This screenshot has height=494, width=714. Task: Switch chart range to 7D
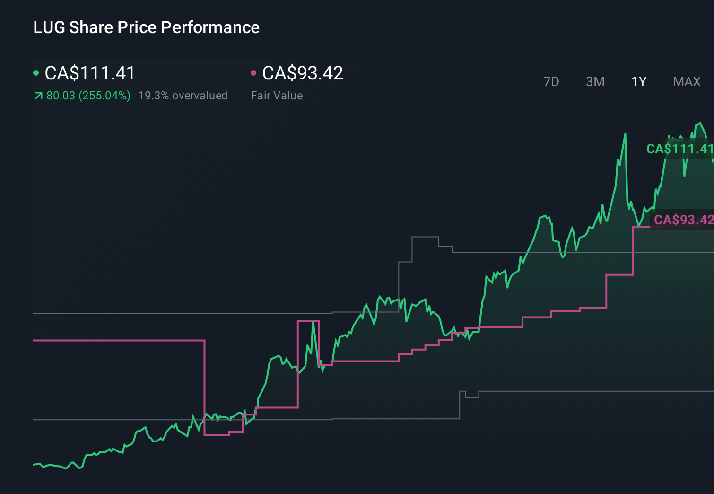coord(551,81)
